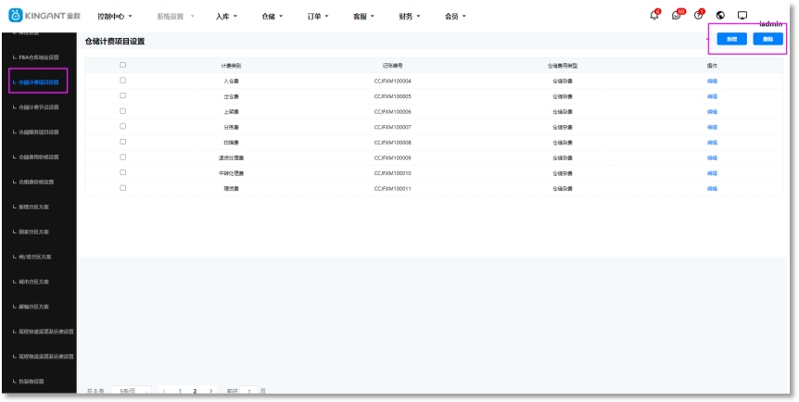799x402 pixels.
Task: Open the 5条/页 page size dropdown
Action: click(129, 392)
